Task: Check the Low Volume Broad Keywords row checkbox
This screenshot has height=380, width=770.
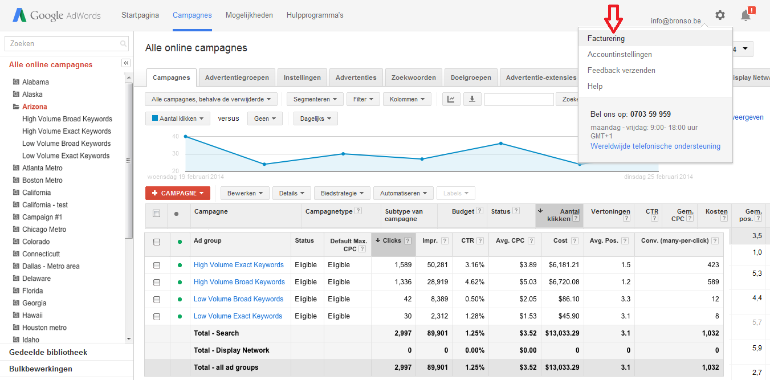Action: [x=157, y=299]
